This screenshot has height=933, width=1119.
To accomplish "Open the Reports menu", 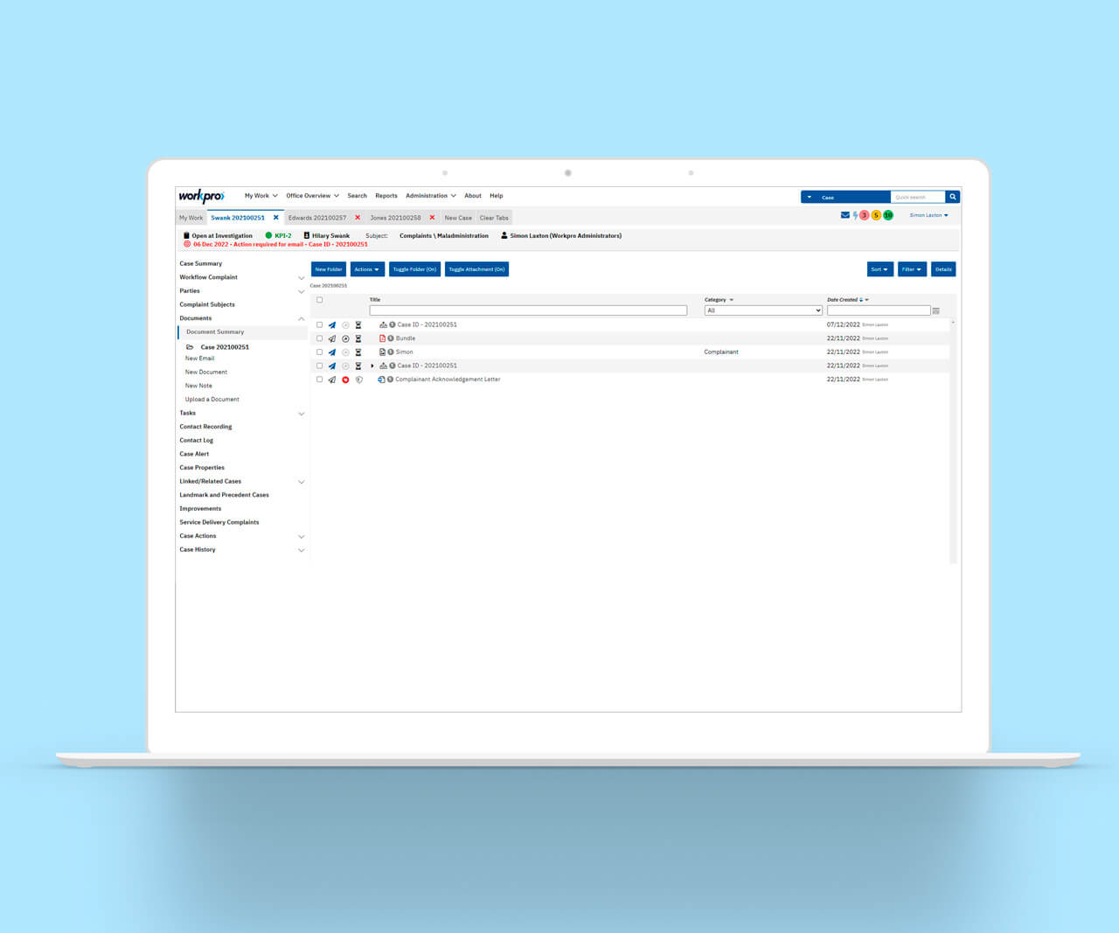I will click(386, 195).
